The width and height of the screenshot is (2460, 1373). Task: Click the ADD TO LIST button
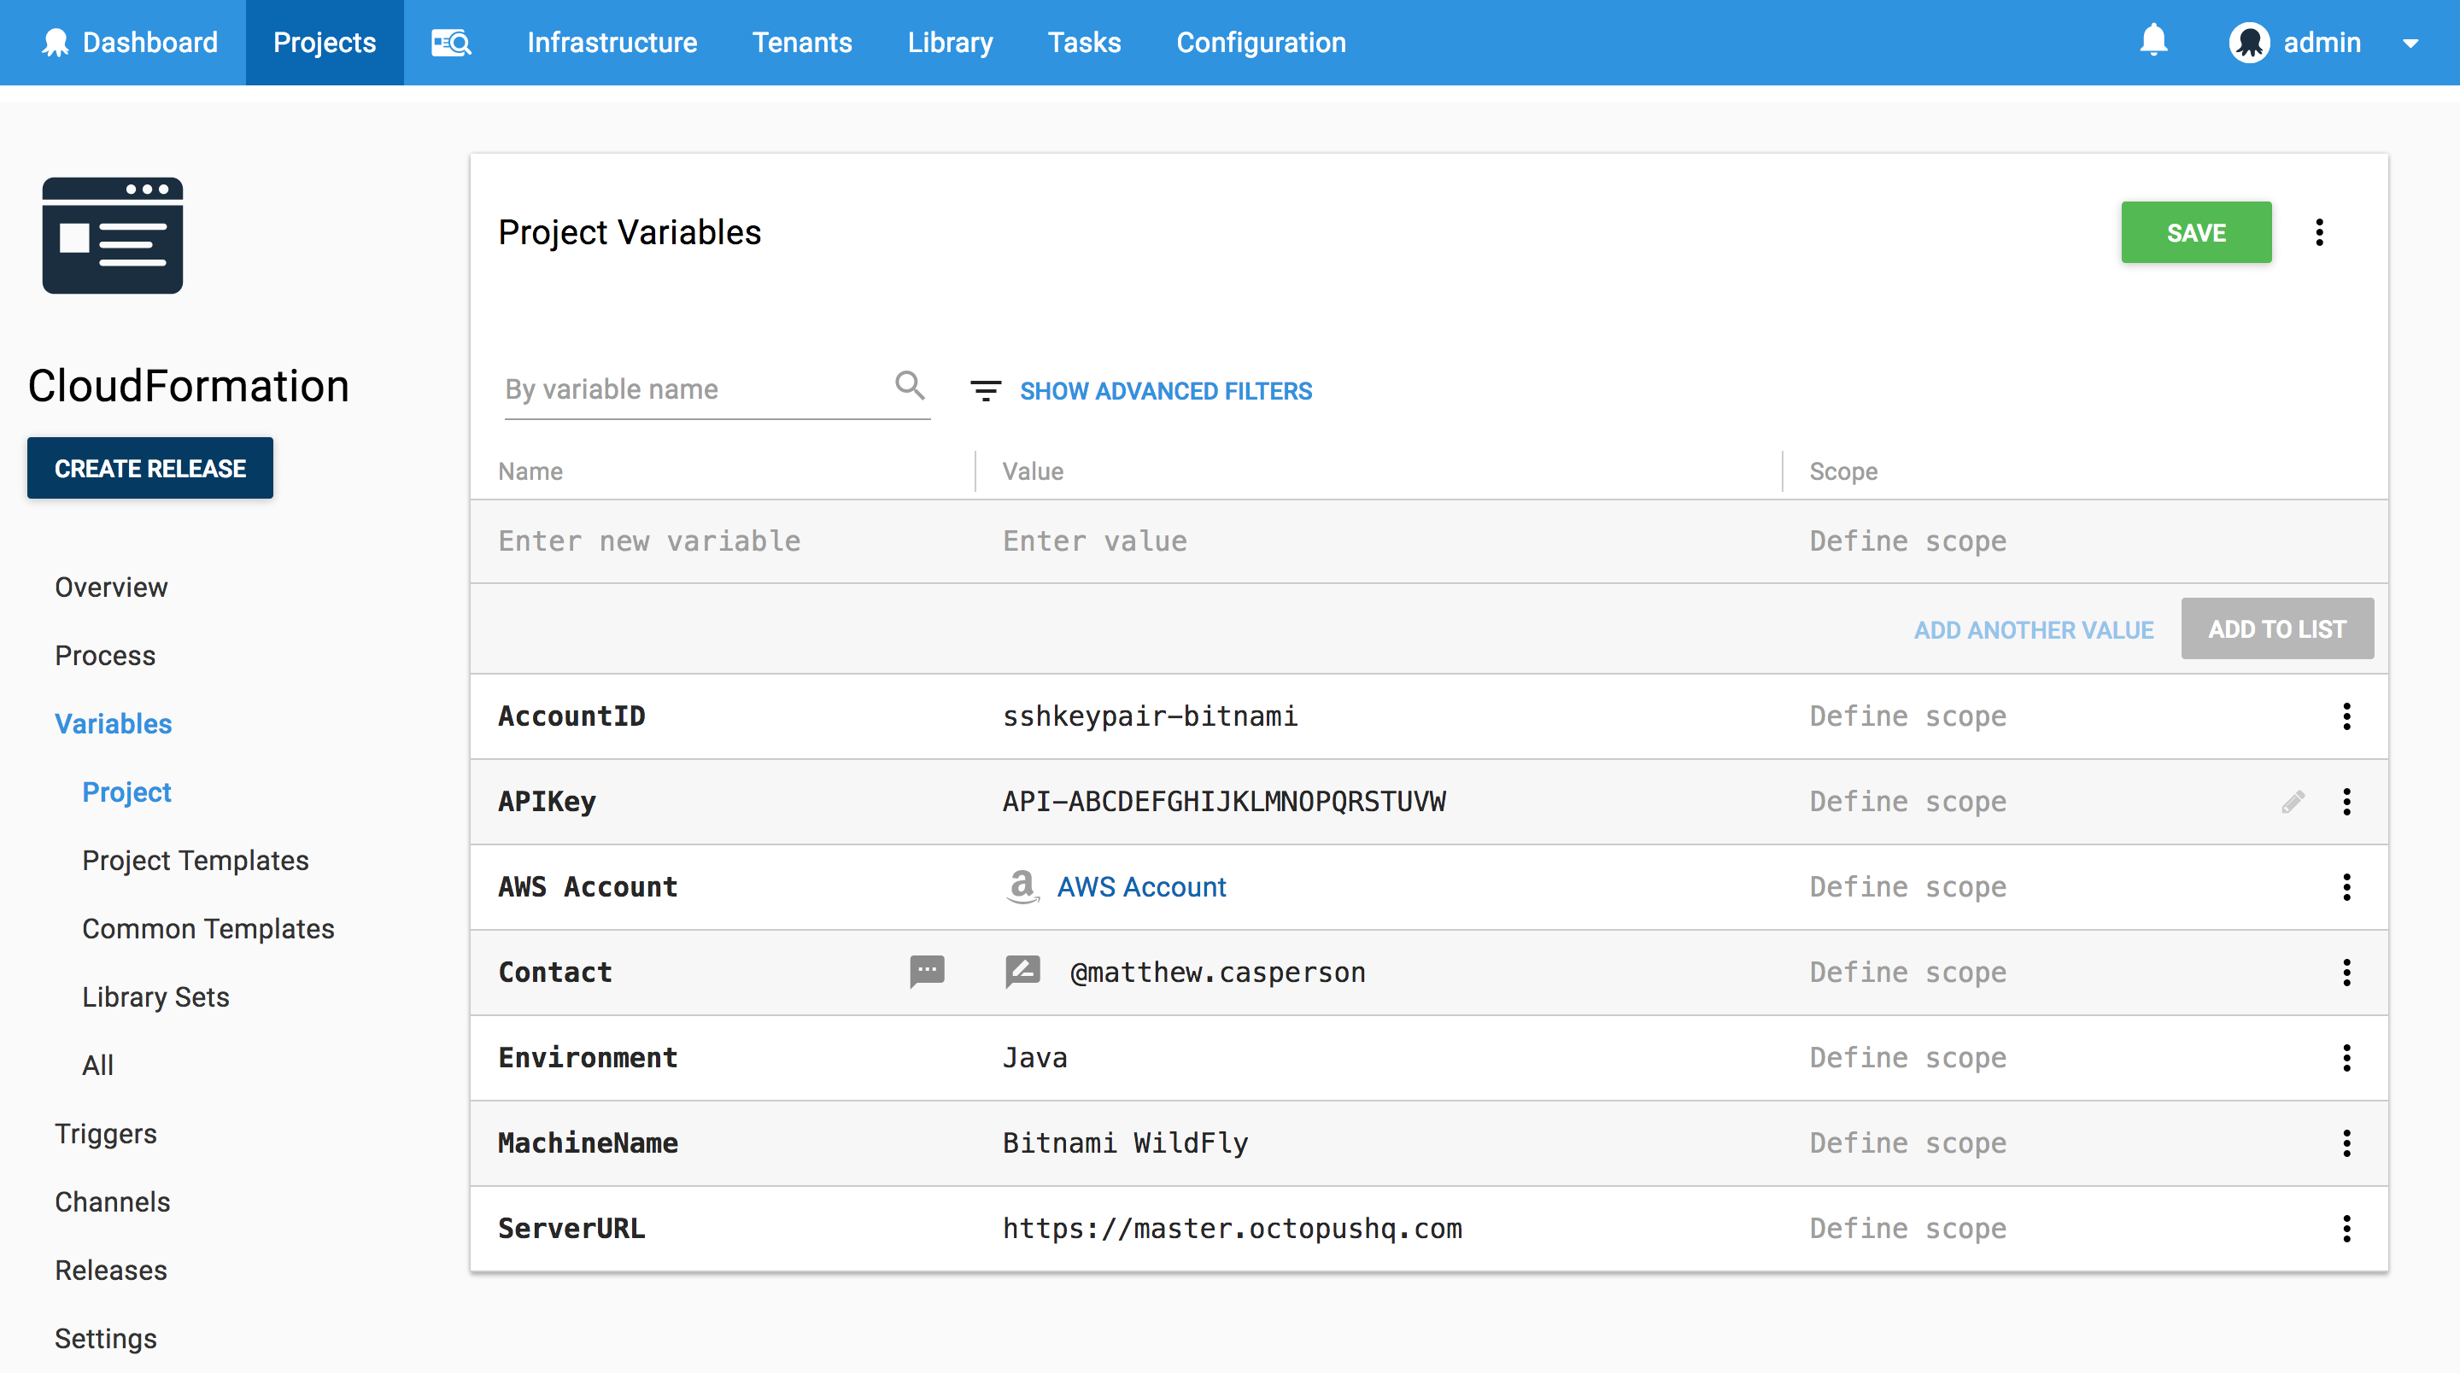click(x=2277, y=628)
